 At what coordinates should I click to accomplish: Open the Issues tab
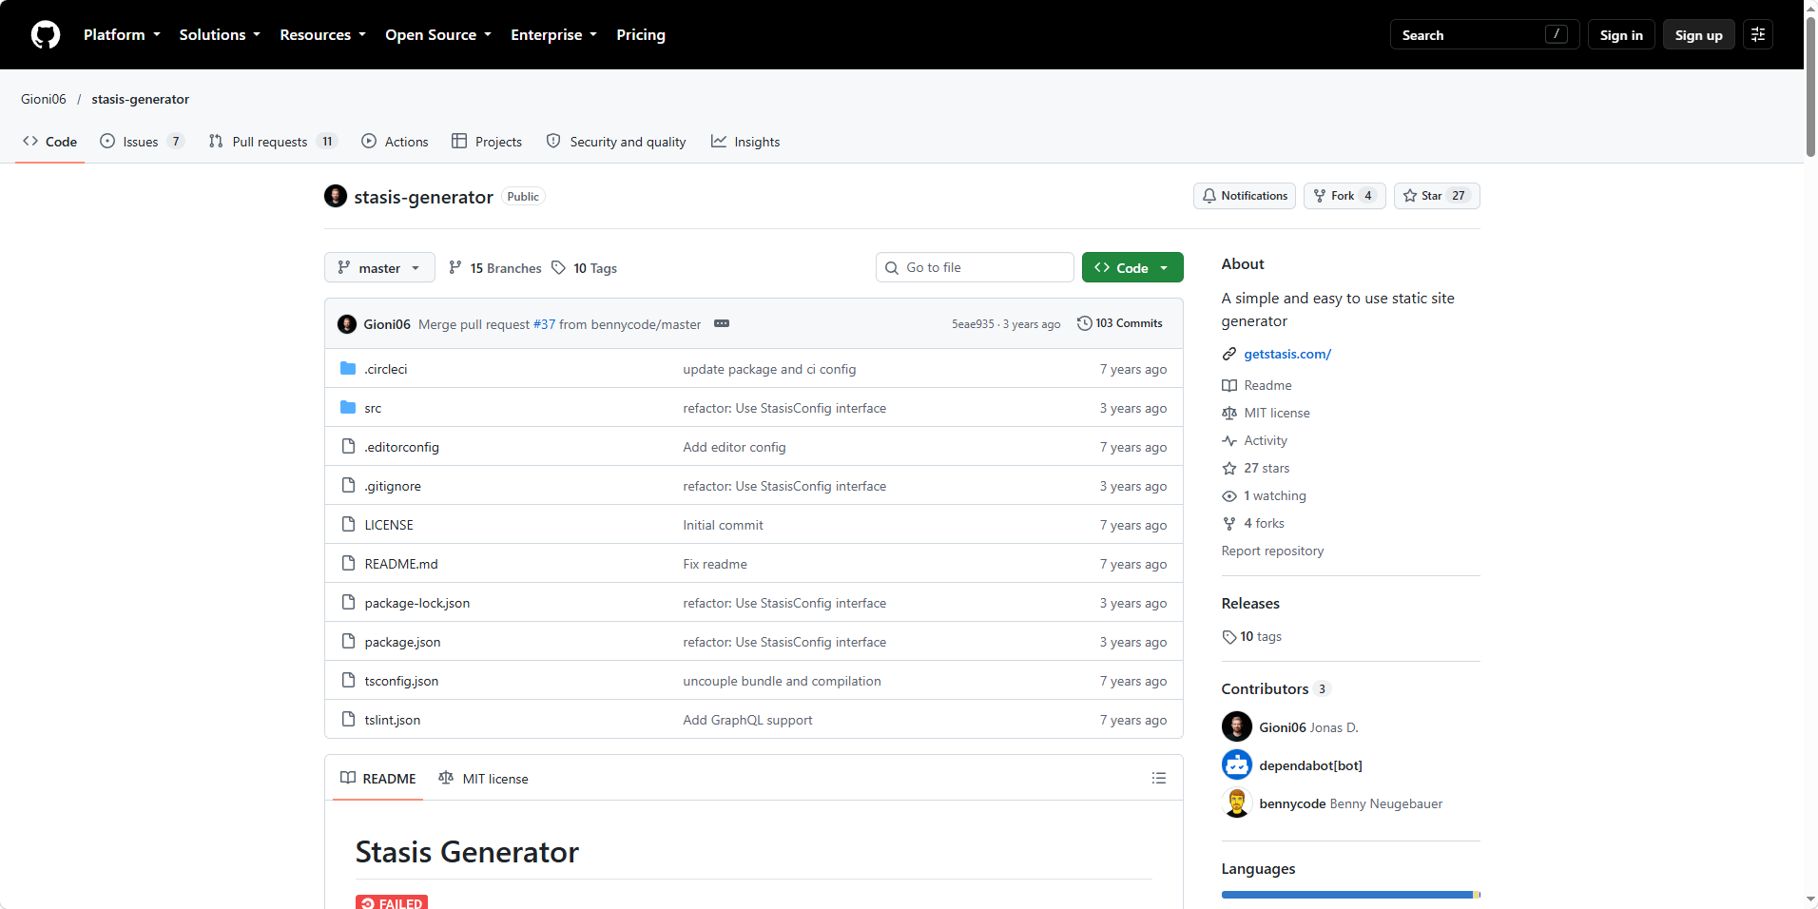click(x=142, y=142)
